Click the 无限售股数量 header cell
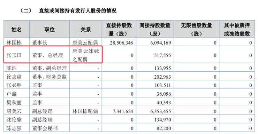 pos(196,29)
